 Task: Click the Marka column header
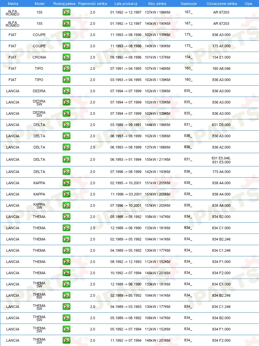click(13, 4)
